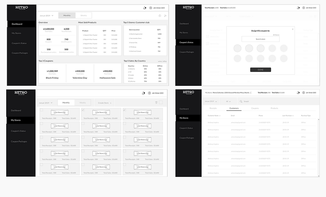Viewport: 326px width, 197px height.
Task: Click the user avatar in the My Stores grid screen
Action: point(149,93)
